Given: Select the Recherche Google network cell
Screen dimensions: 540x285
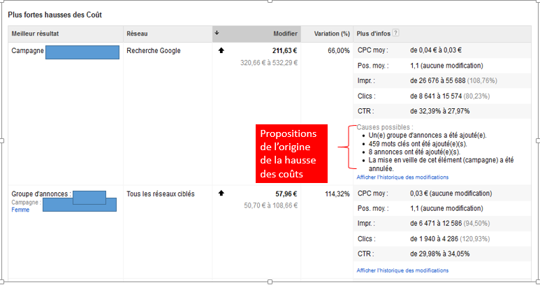Looking at the screenshot, I should click(153, 50).
